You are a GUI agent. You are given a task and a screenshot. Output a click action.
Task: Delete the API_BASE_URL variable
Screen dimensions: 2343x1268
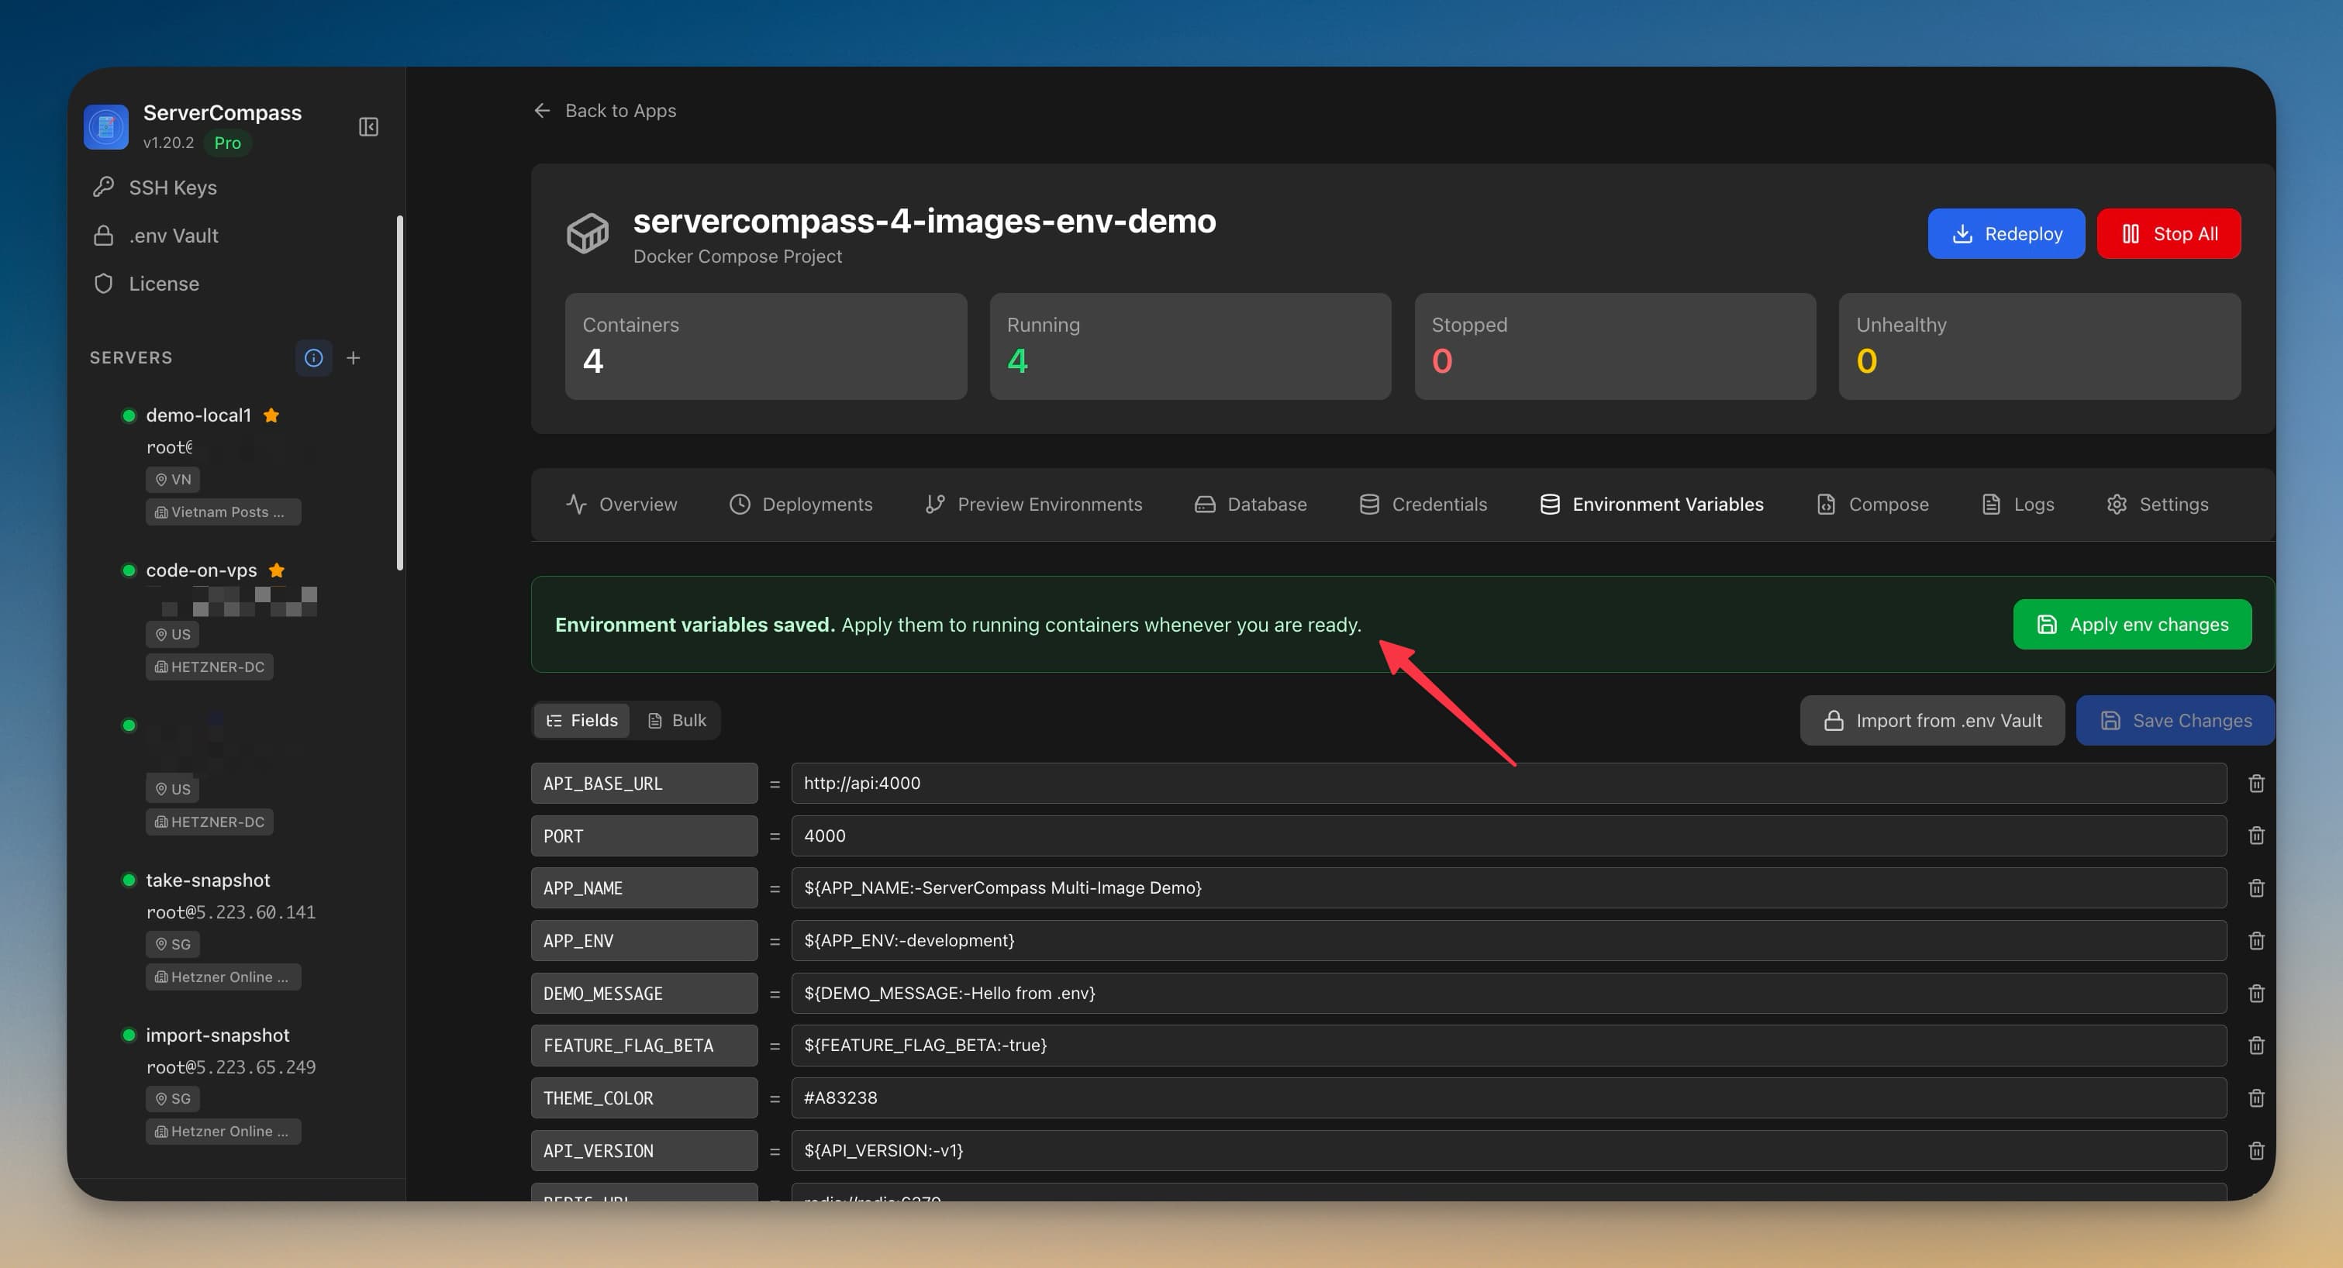2255,783
